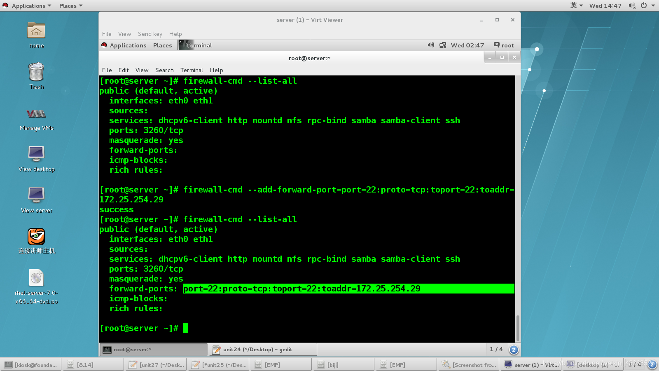Click the Terminal launcher in guest panel

coord(195,45)
